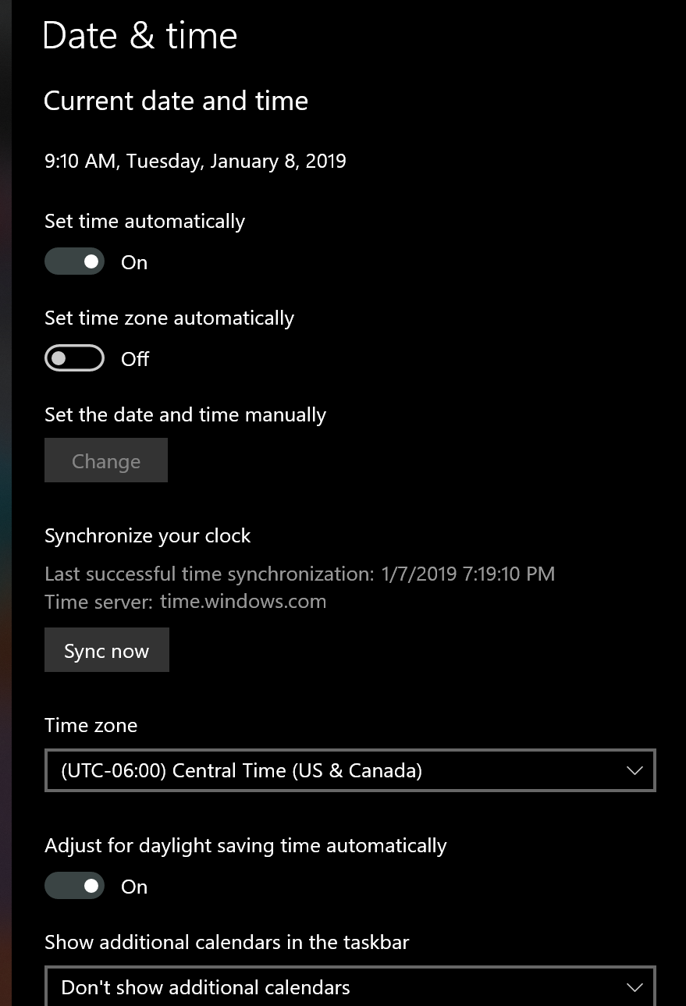Click Show additional calendars in the taskbar label
This screenshot has height=1006, width=686.
[x=226, y=942]
